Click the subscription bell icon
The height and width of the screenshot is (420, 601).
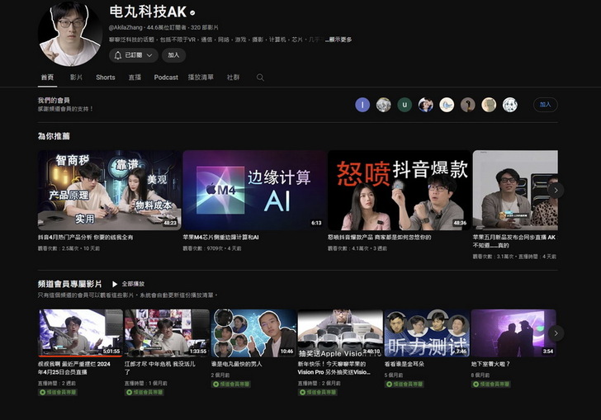tap(118, 55)
